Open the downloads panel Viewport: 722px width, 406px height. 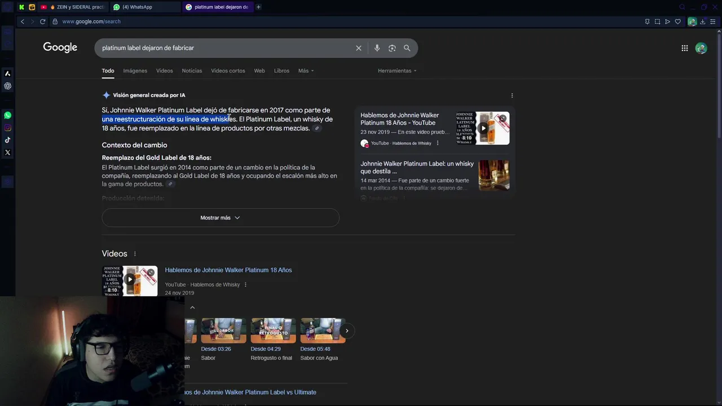point(703,21)
